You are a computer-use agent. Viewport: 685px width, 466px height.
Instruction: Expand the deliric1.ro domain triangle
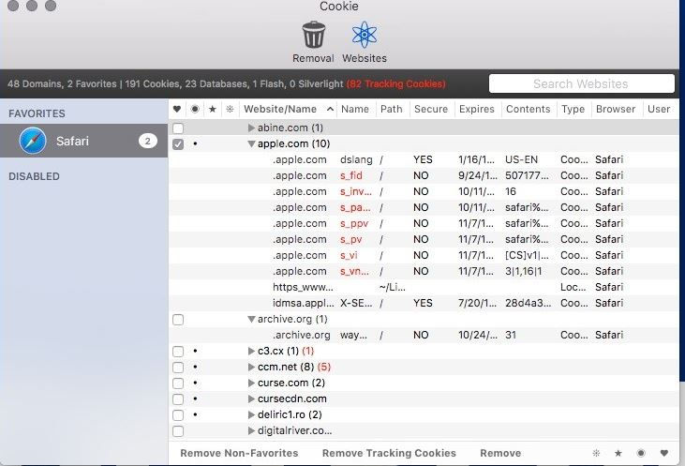click(x=251, y=414)
